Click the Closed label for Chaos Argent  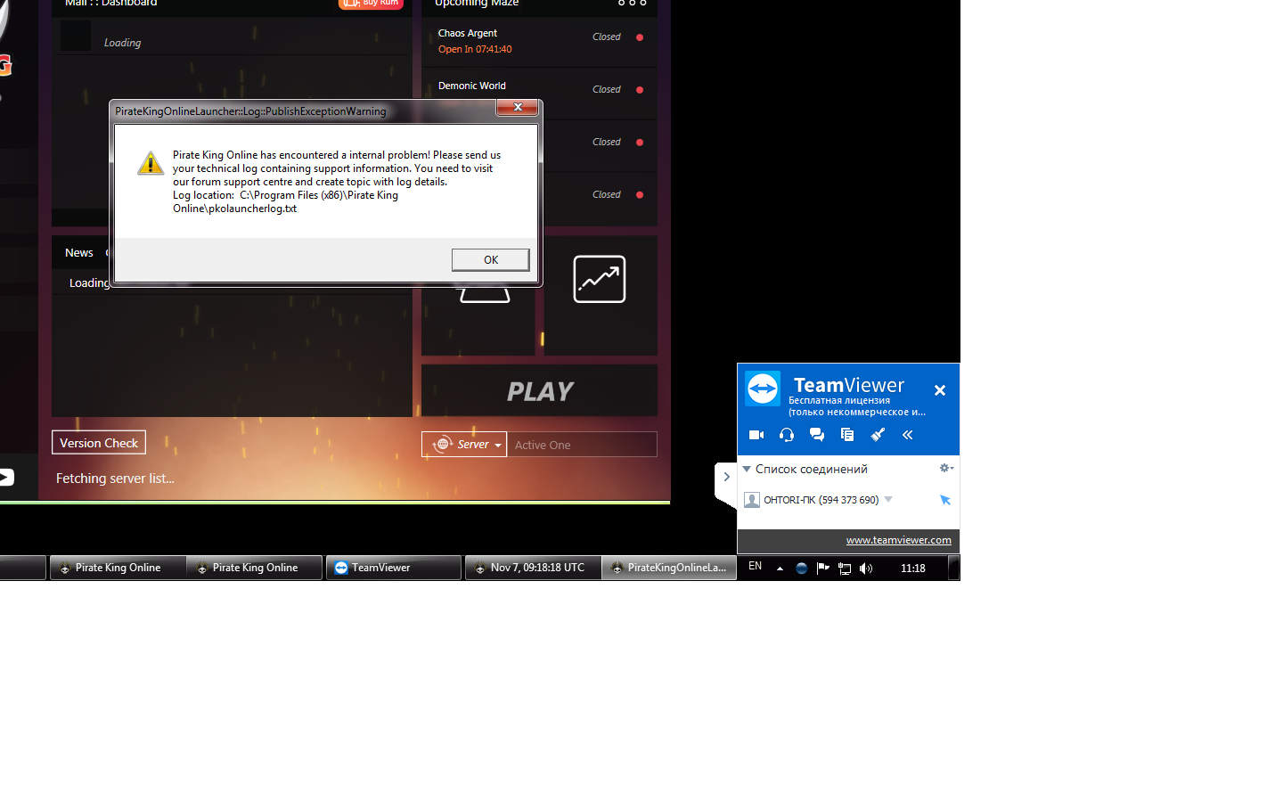click(607, 37)
